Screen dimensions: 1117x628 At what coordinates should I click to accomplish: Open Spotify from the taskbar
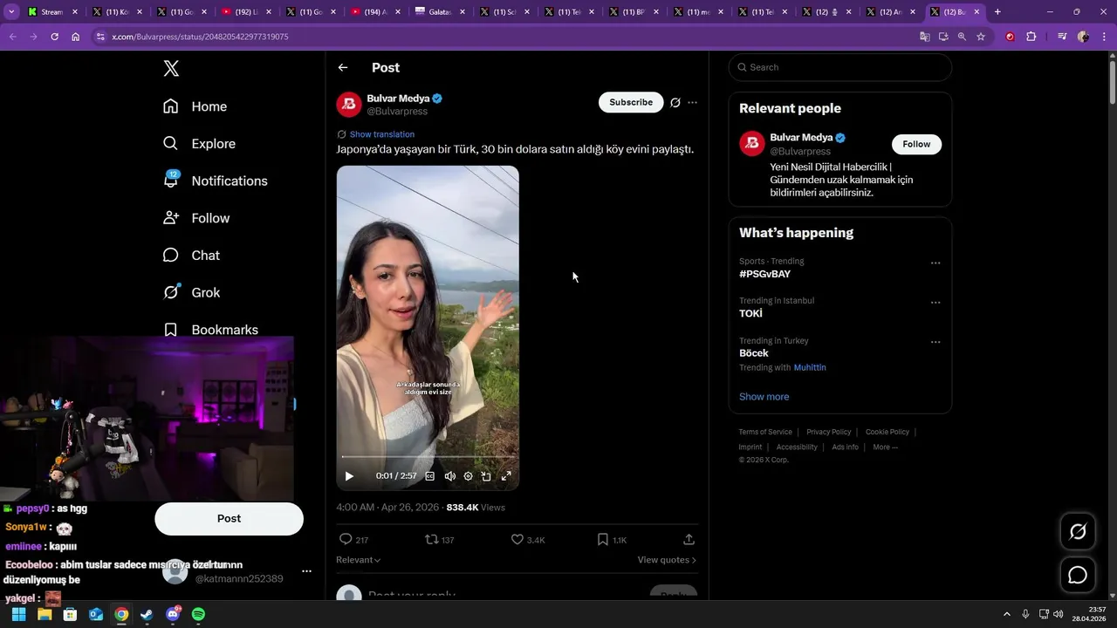[x=198, y=615]
